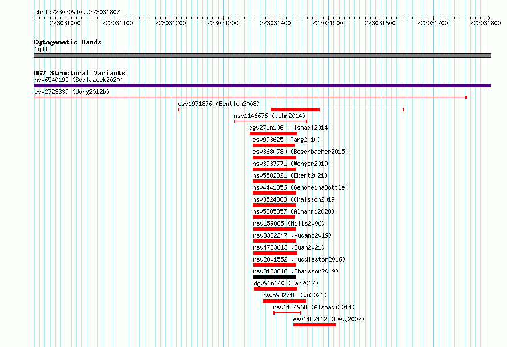Open nsv5885357 (Almarri2020) label
This screenshot has height=347, width=507.
[x=293, y=211]
